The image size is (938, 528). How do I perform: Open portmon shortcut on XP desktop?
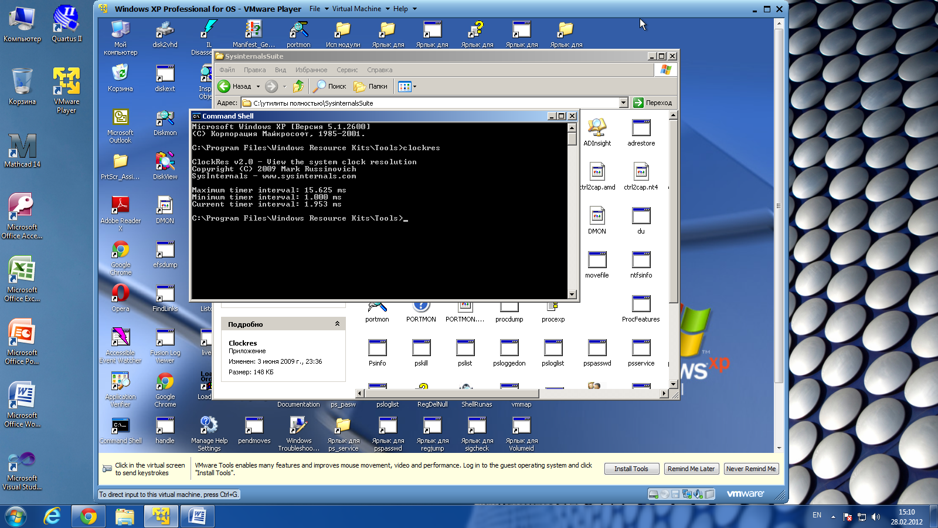tap(298, 34)
